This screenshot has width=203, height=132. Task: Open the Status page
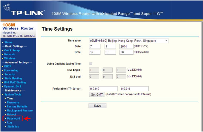coord(8,42)
